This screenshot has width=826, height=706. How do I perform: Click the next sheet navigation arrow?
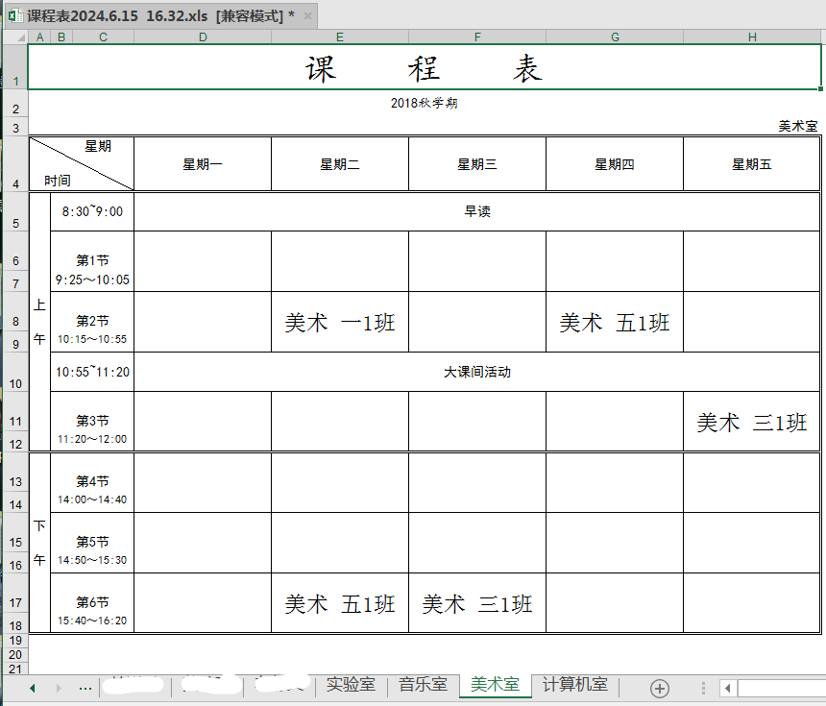pos(58,688)
